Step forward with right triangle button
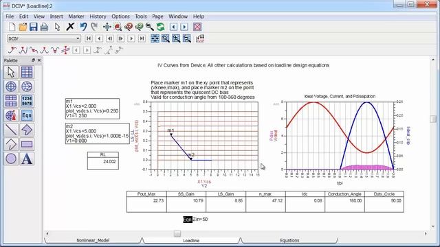440x247 pixels. pyautogui.click(x=131, y=38)
